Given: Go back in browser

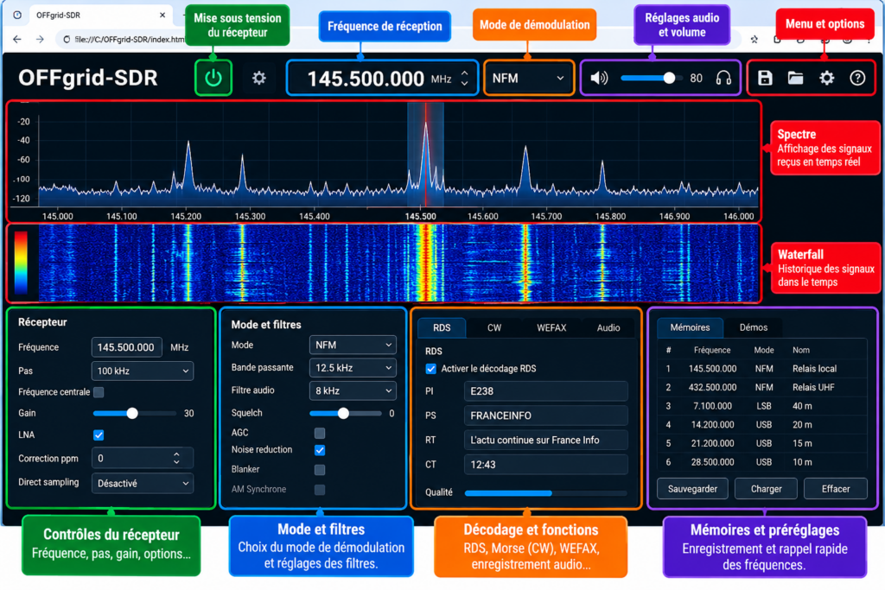Looking at the screenshot, I should pyautogui.click(x=17, y=40).
